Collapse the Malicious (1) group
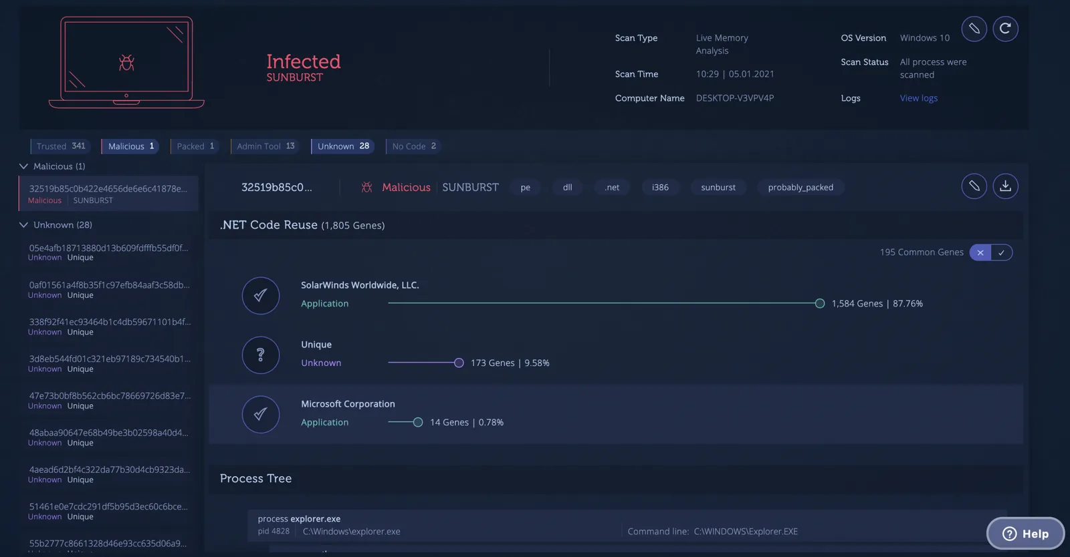Image resolution: width=1070 pixels, height=557 pixels. coord(23,166)
